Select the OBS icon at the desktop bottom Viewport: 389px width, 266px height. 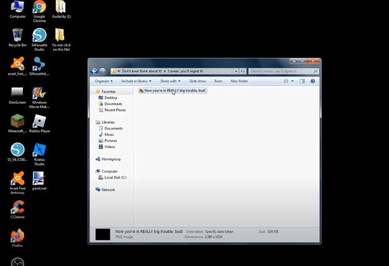pos(17,262)
